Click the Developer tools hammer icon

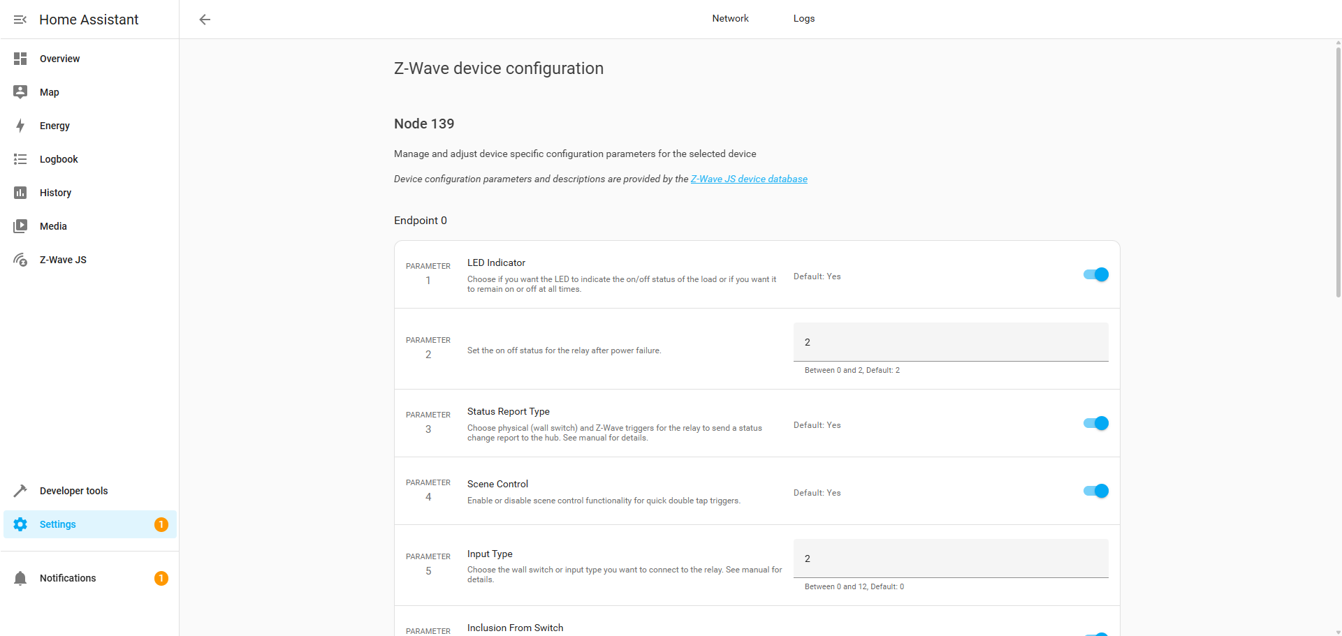[20, 491]
